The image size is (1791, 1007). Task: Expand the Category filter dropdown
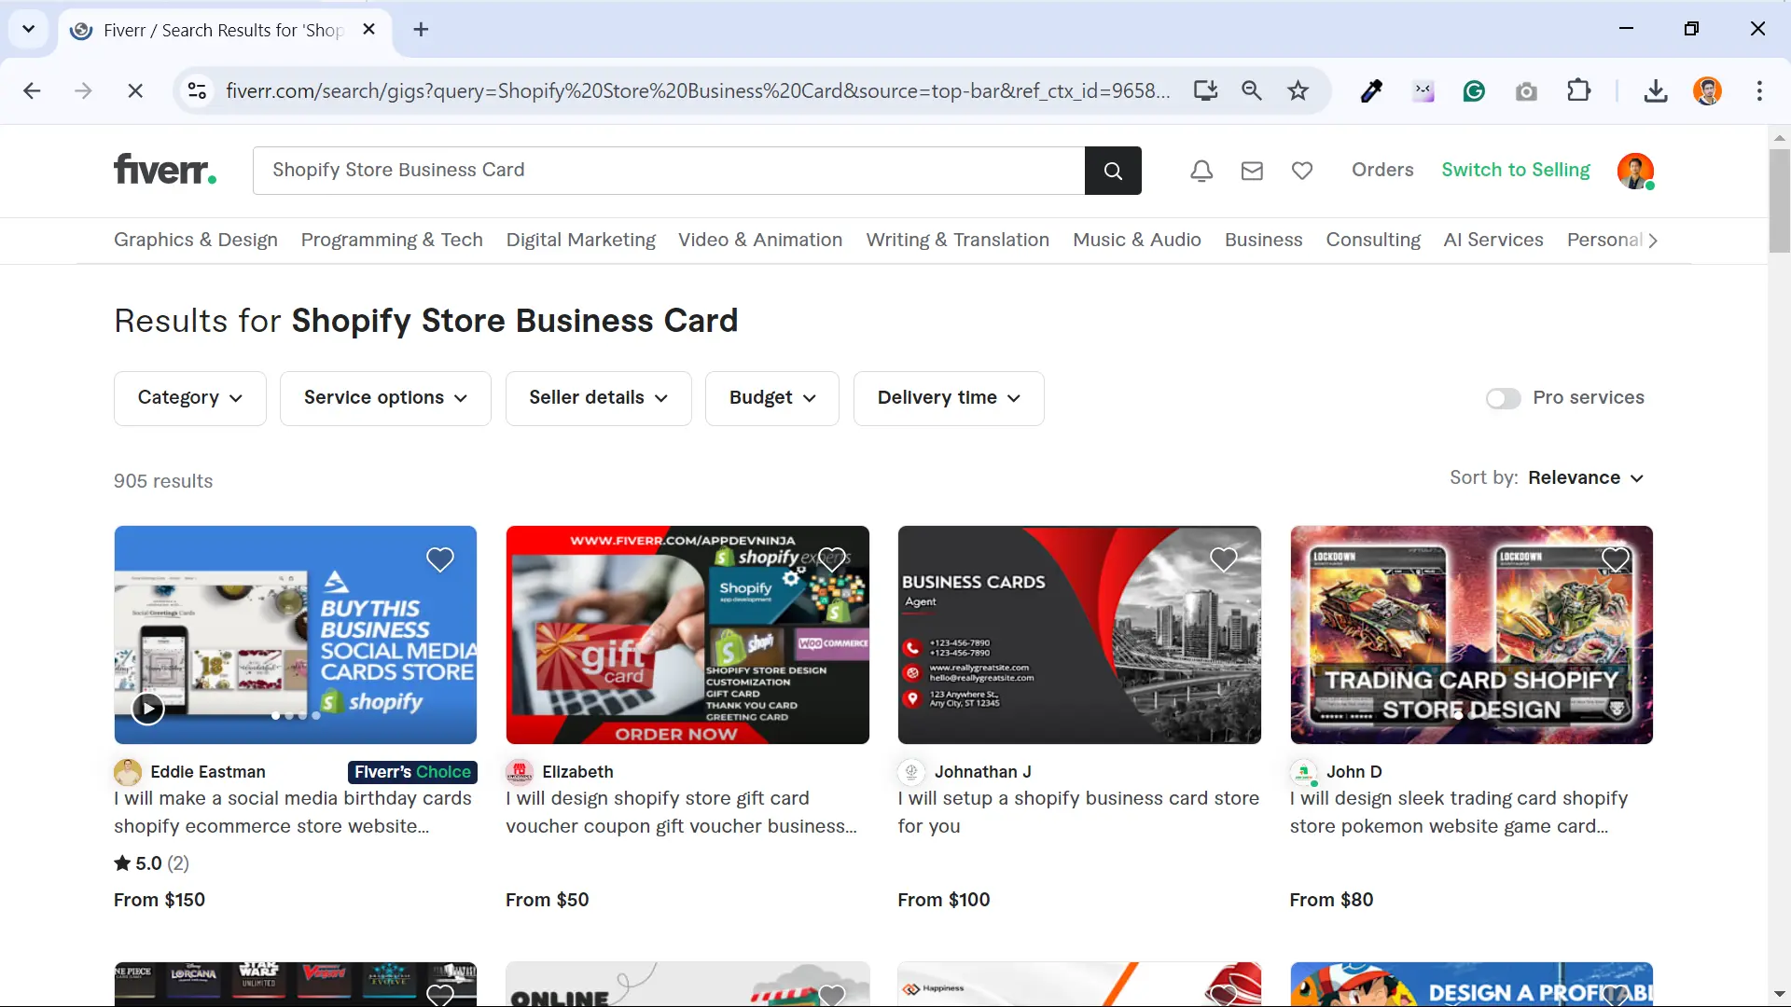[x=190, y=398]
